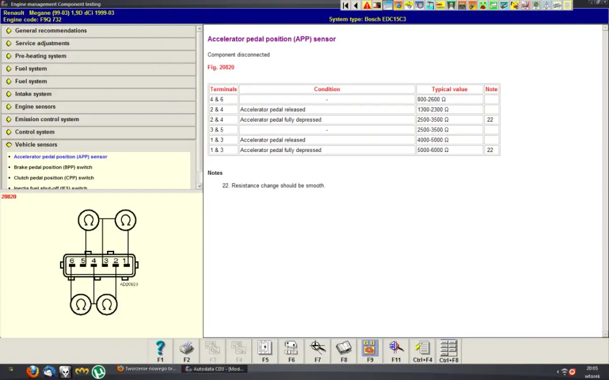Open the Fig. 20820 link
This screenshot has height=380, width=609.
221,67
